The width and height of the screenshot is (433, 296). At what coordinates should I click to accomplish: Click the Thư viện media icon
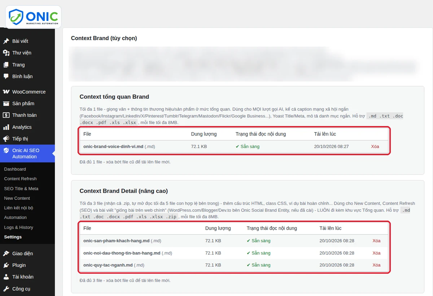6,53
